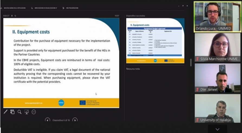242x133 pixels.
Task: Expand more participants with down chevron
Action: pos(217,129)
